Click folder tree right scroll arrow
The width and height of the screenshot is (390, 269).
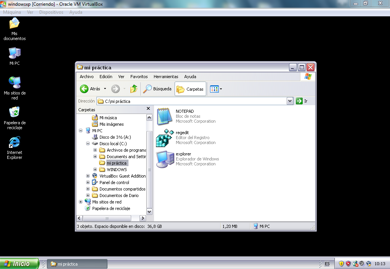pos(143,218)
